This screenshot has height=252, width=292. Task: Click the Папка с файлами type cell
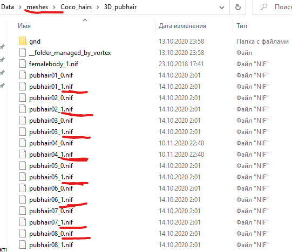coord(262,41)
